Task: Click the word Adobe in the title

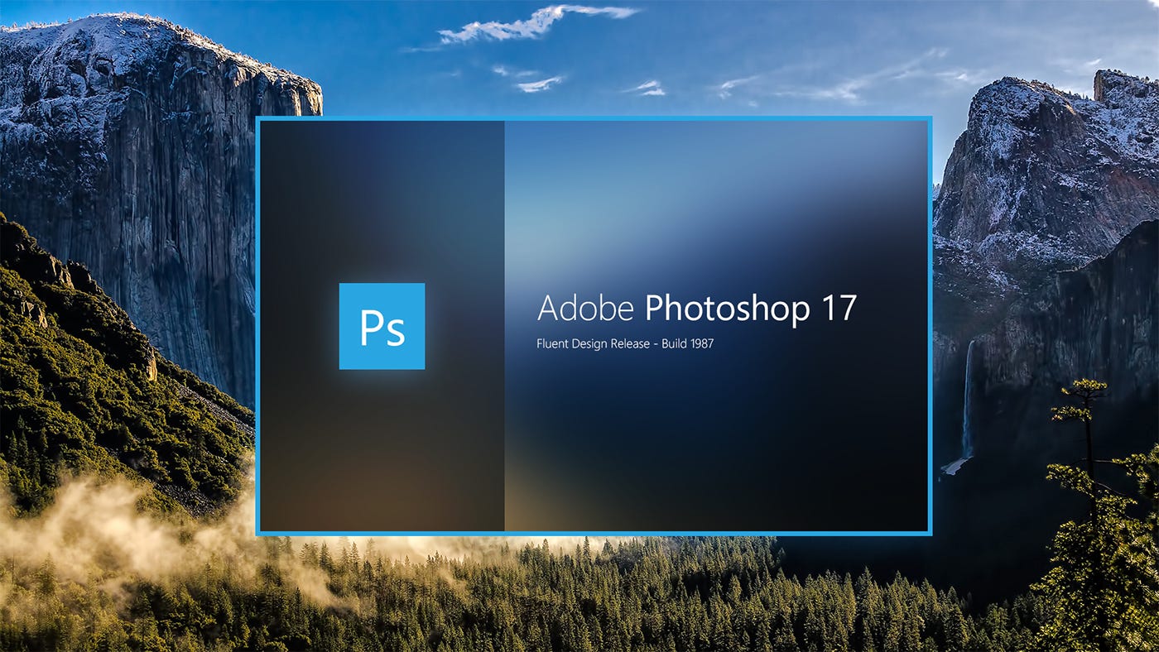Action: 585,308
